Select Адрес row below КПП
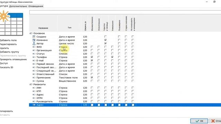This screenshot has height=124, width=221. pos(125,95)
